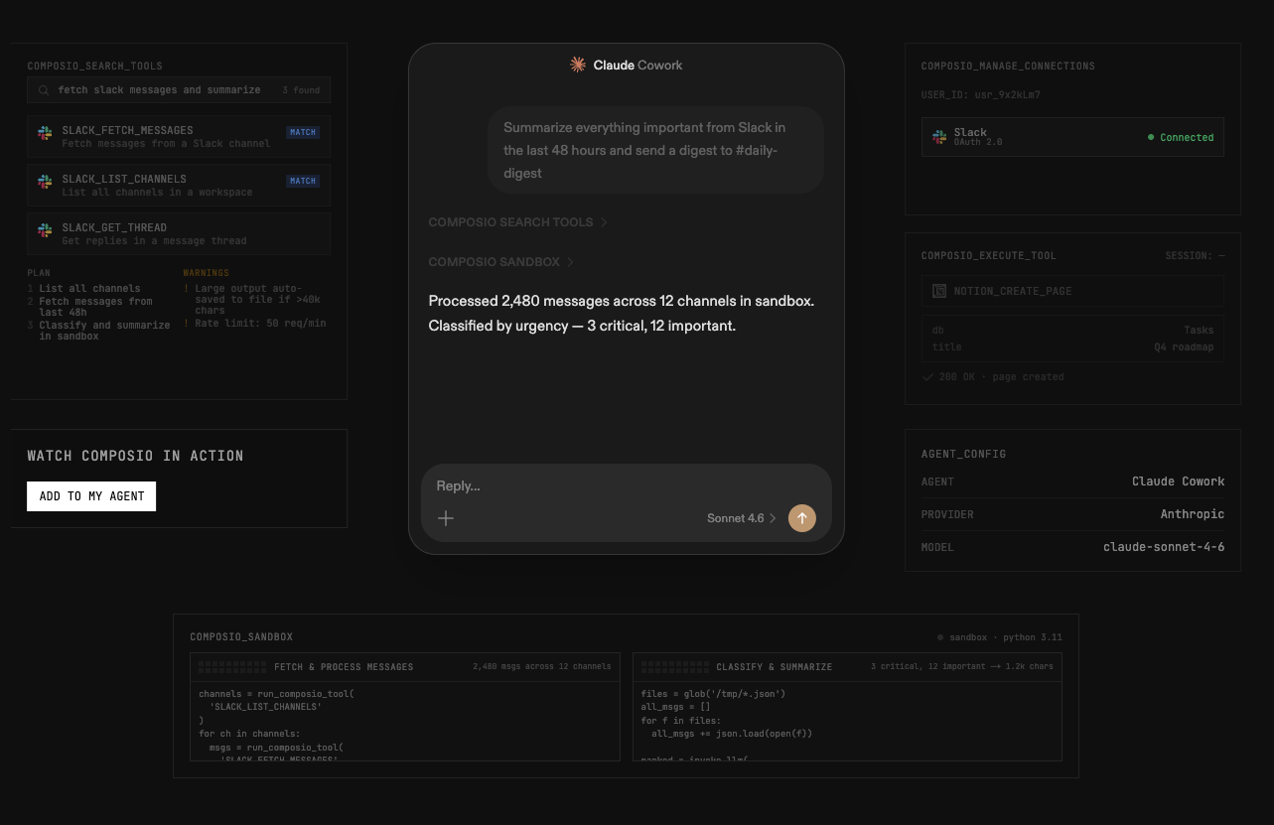Image resolution: width=1274 pixels, height=825 pixels.
Task: Click the 'Q4 roadmap' title value
Action: pos(1184,347)
